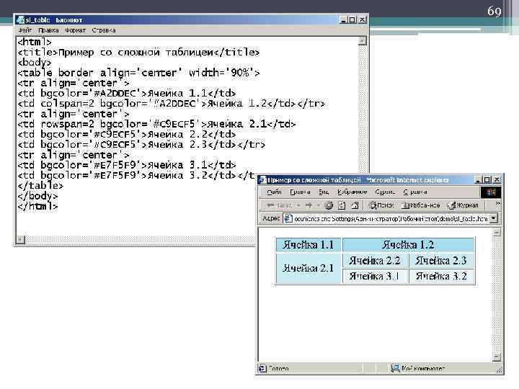The image size is (519, 389).
Task: Maximize the Internet Explorer window
Action: click(x=487, y=180)
